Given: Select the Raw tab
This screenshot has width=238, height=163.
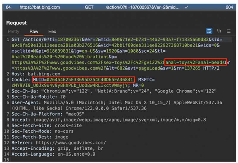Looking at the screenshot, I should point(34,31).
